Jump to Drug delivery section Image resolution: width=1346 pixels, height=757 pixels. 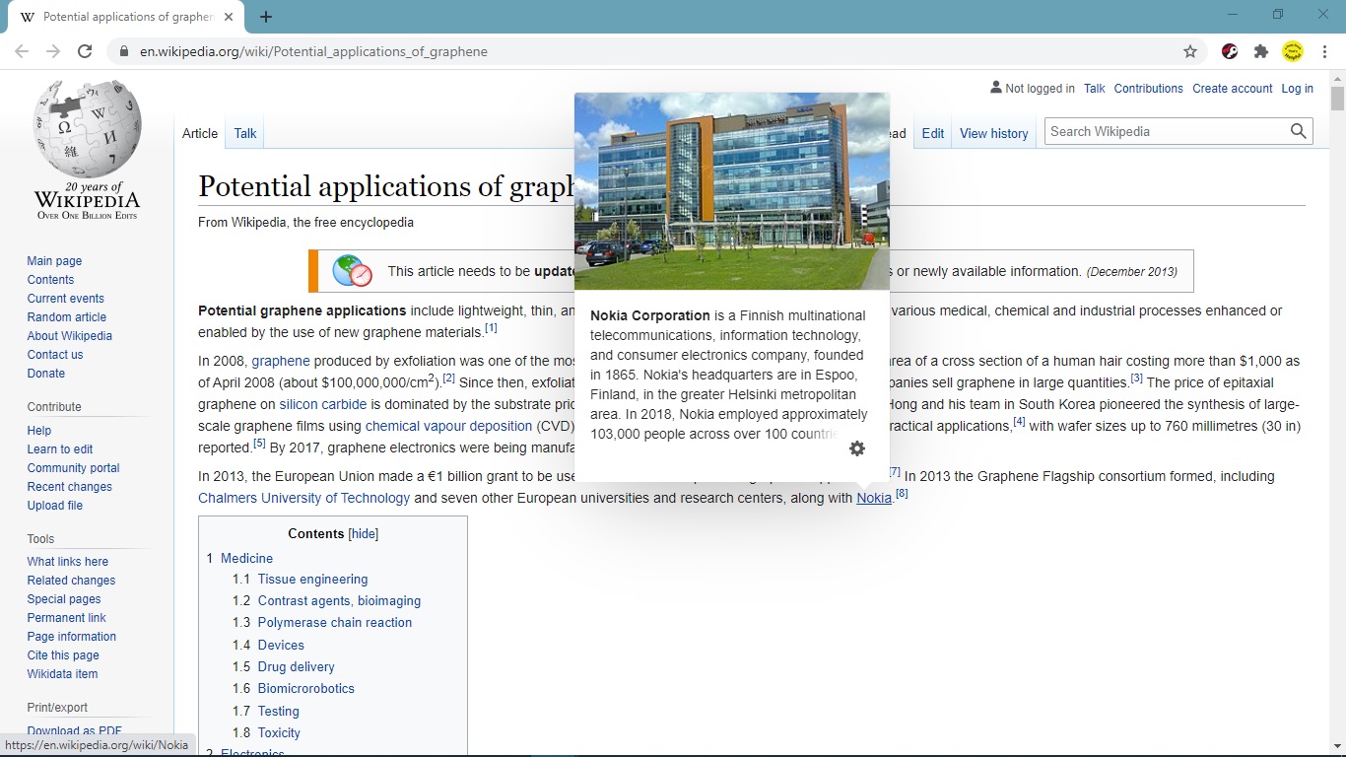[296, 667]
